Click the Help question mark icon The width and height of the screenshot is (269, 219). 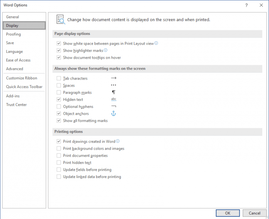[246, 5]
